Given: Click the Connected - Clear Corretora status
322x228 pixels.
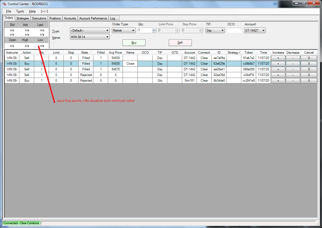Looking at the screenshot, I should 21,223.
